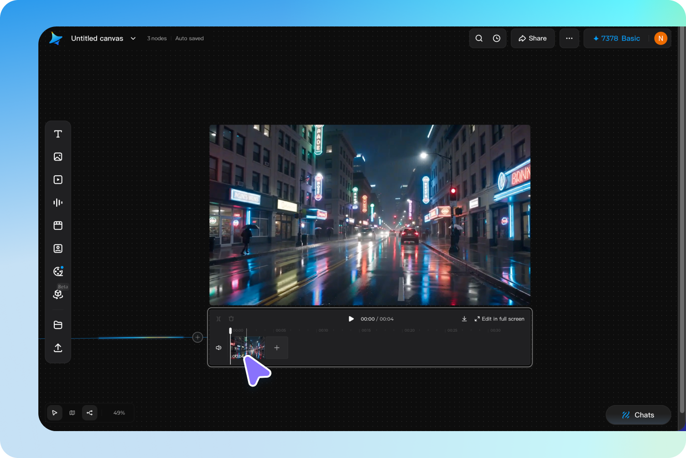
Task: Open the avatar portrait tool
Action: point(58,249)
